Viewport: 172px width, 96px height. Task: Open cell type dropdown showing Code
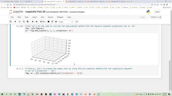point(66,22)
